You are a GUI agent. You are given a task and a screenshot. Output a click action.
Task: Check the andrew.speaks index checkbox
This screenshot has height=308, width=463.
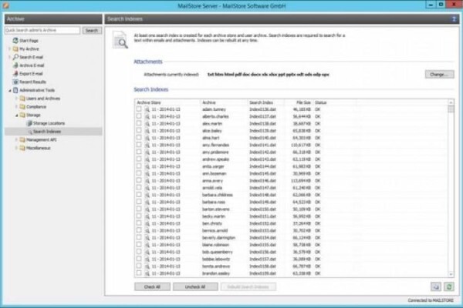pyautogui.click(x=139, y=159)
